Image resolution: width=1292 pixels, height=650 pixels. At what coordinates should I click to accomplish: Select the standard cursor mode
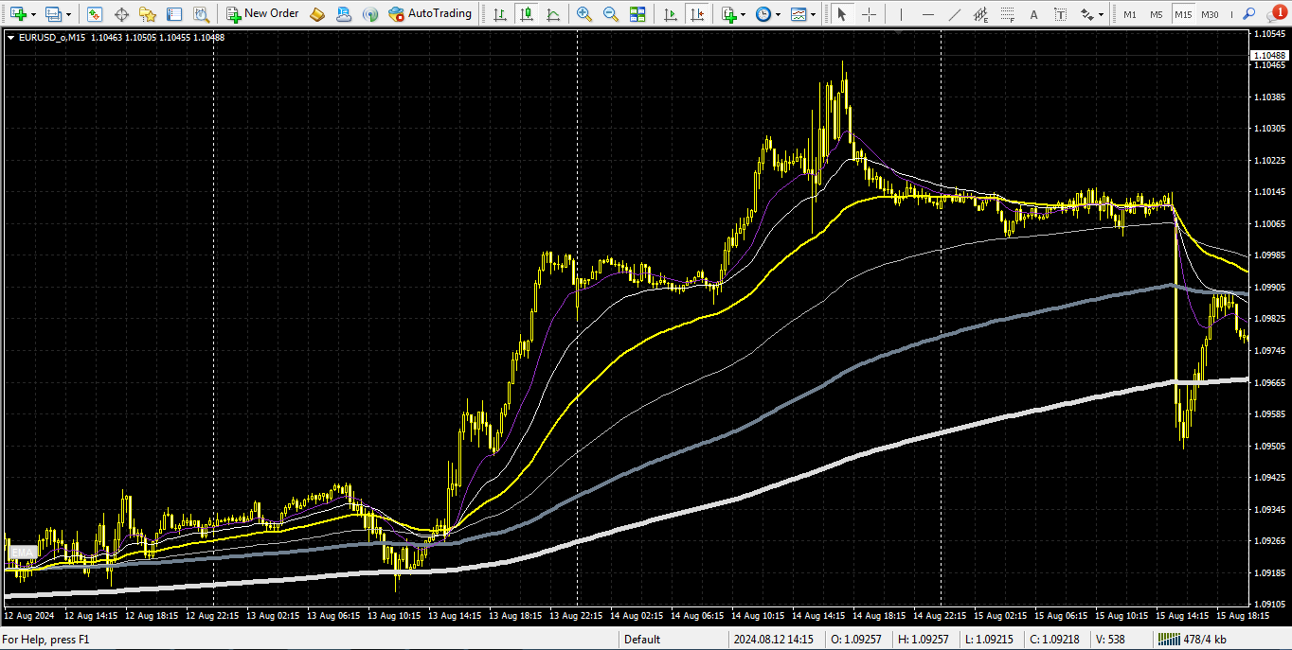(x=841, y=14)
